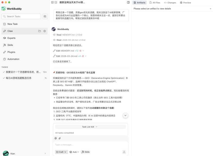Viewport: 213px width, 156px height.
Task: Open the Automation section
Action: [13, 59]
